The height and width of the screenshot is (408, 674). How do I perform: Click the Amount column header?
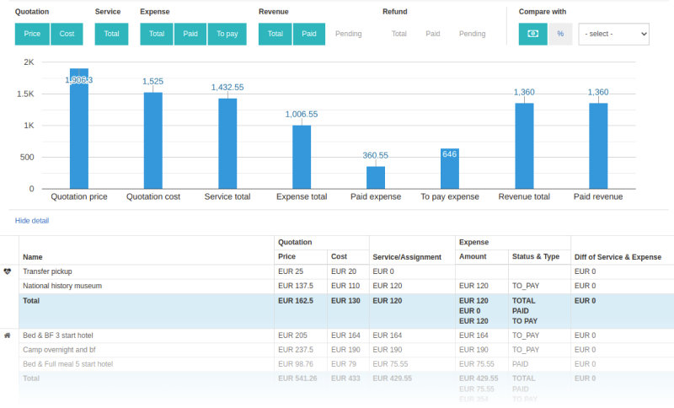473,256
